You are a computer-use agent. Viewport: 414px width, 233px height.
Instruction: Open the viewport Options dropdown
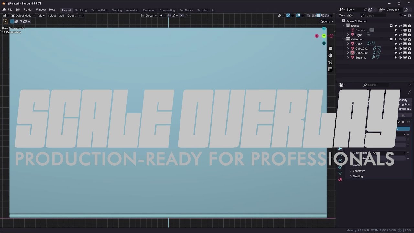click(x=326, y=22)
